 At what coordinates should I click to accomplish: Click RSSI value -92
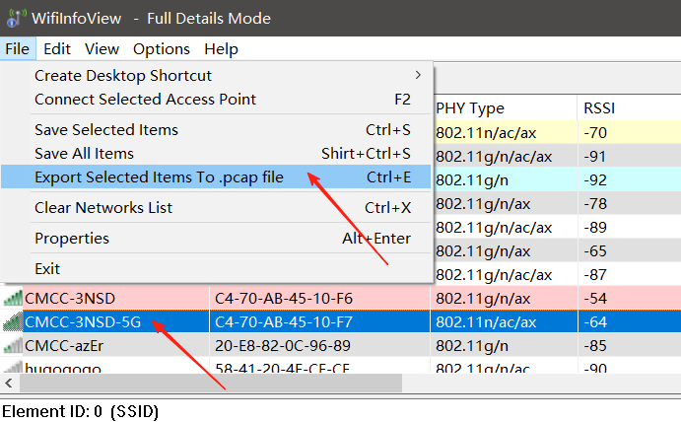pyautogui.click(x=595, y=179)
